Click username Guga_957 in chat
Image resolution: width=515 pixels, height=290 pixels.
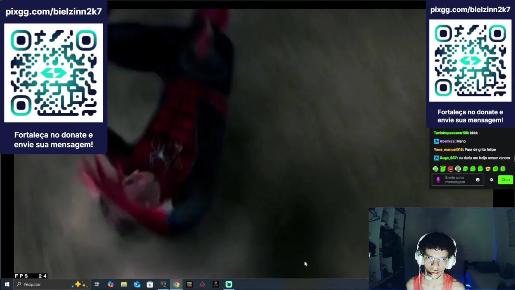click(x=448, y=158)
